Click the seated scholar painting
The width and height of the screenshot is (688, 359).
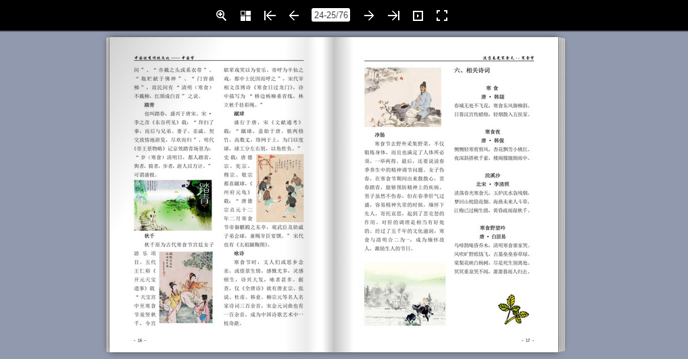pyautogui.click(x=403, y=97)
